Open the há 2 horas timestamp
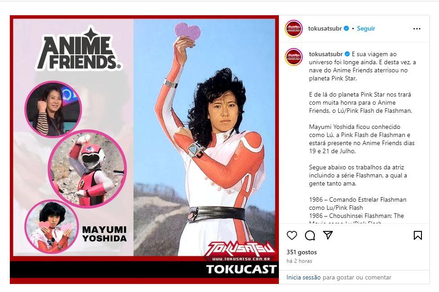 pyautogui.click(x=299, y=261)
